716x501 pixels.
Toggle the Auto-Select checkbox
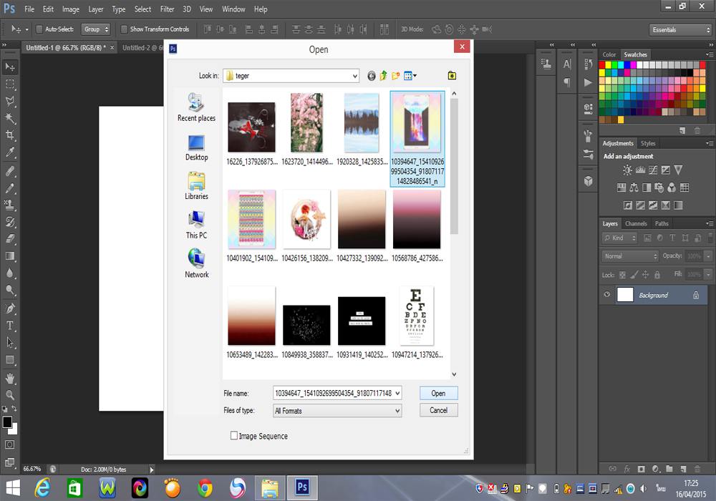click(x=39, y=29)
